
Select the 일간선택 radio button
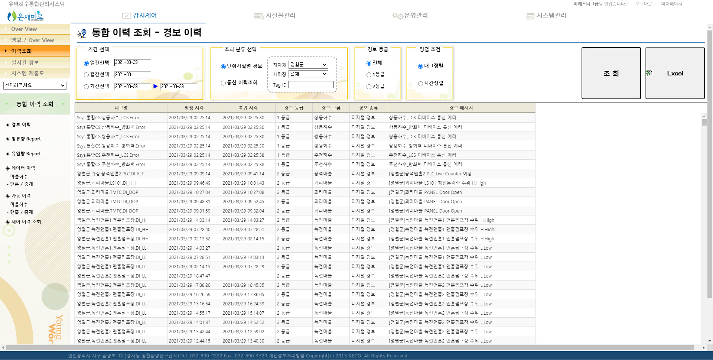click(86, 63)
